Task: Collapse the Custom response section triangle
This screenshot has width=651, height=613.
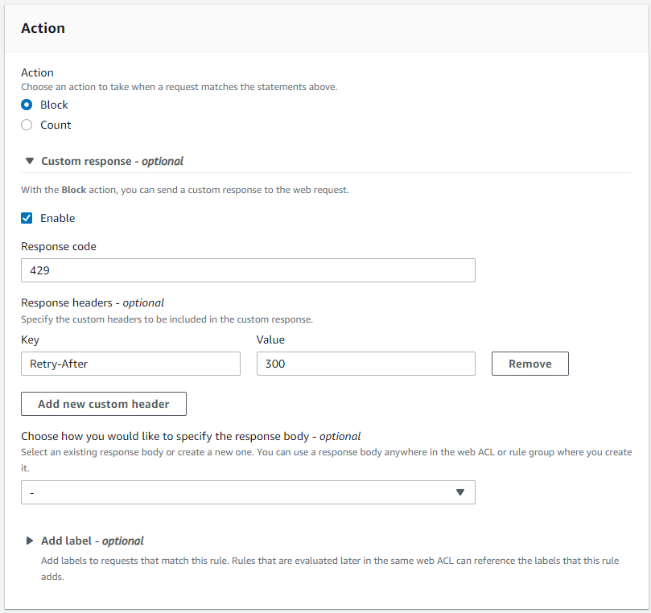Action: coord(30,161)
